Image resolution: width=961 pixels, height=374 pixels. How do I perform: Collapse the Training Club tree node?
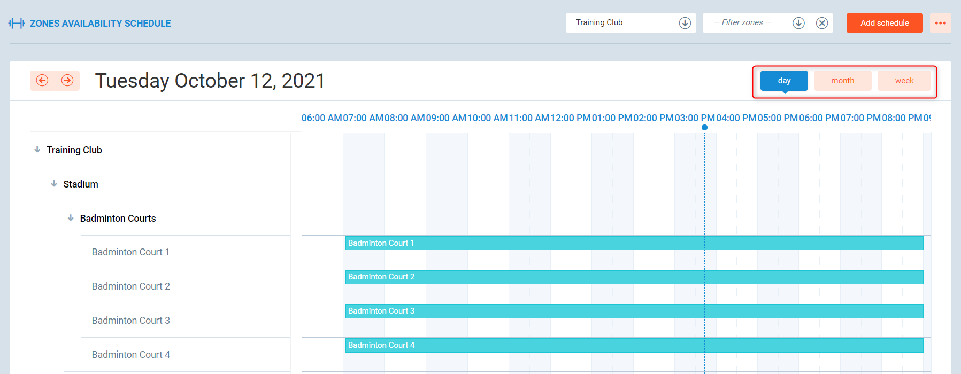tap(37, 150)
